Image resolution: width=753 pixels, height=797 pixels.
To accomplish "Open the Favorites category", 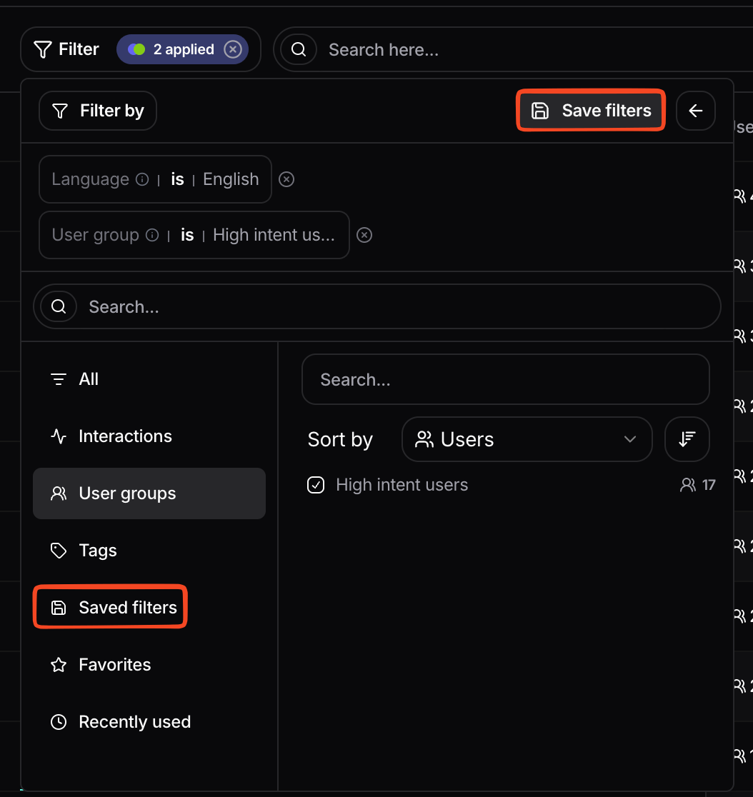I will coord(149,665).
